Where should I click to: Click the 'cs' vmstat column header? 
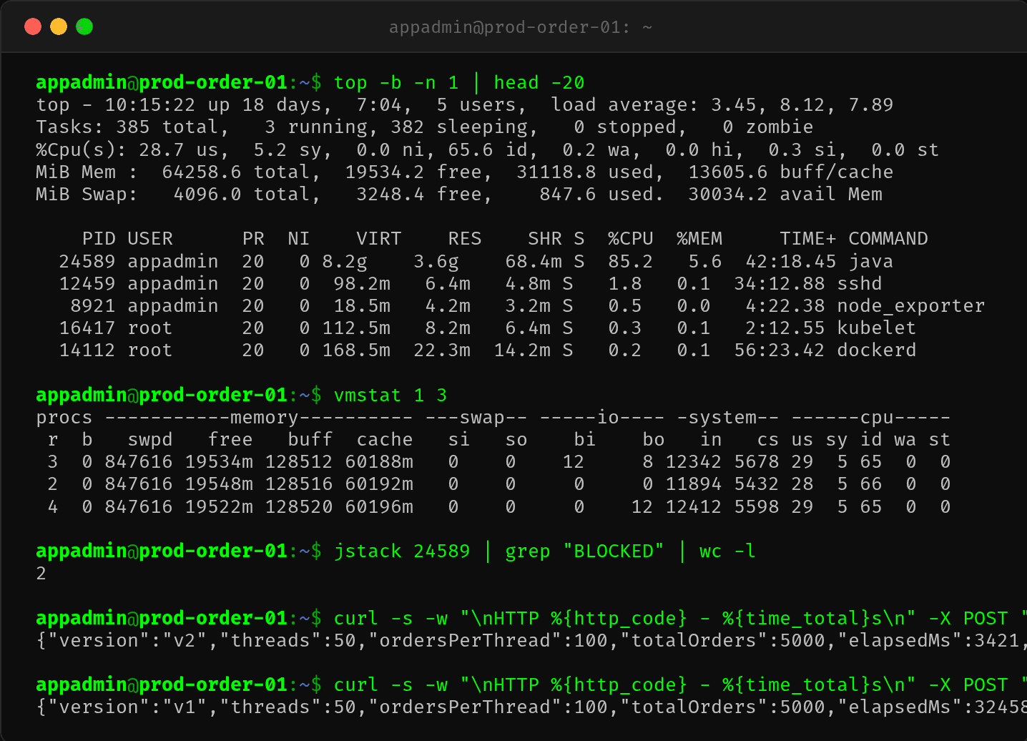[x=767, y=440]
